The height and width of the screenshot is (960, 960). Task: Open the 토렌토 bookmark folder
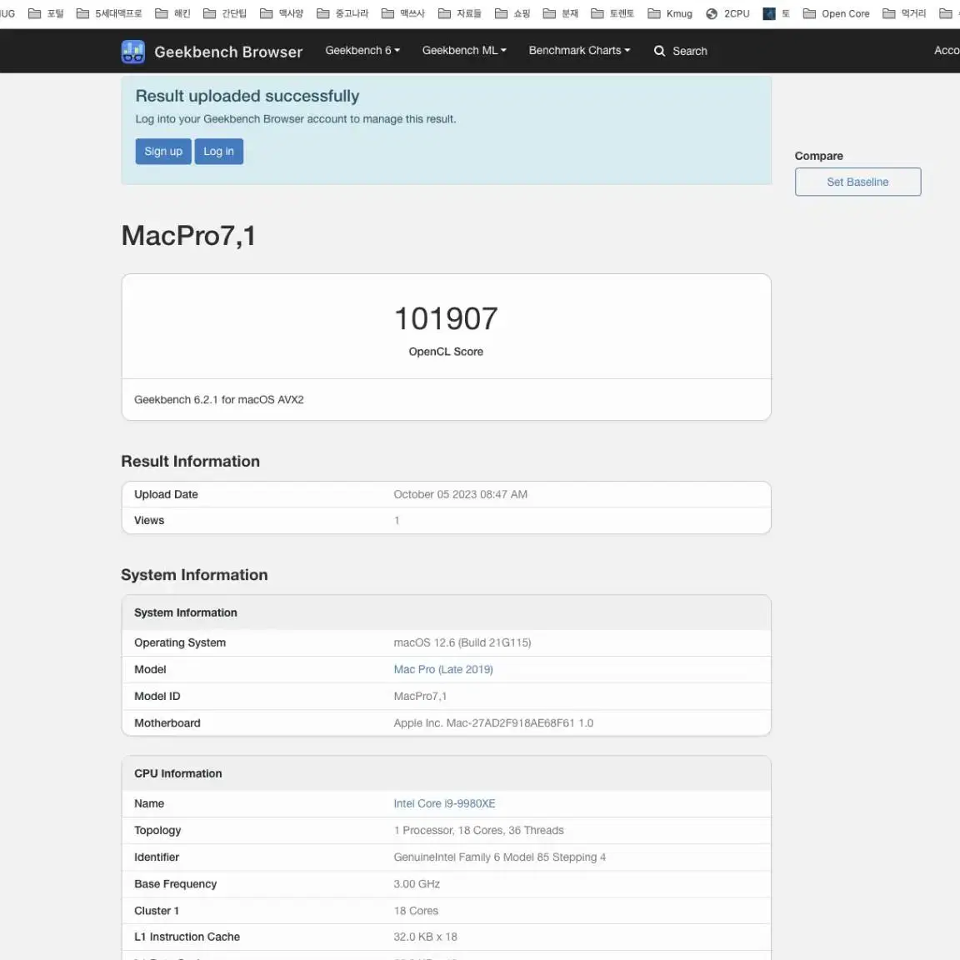tap(612, 13)
